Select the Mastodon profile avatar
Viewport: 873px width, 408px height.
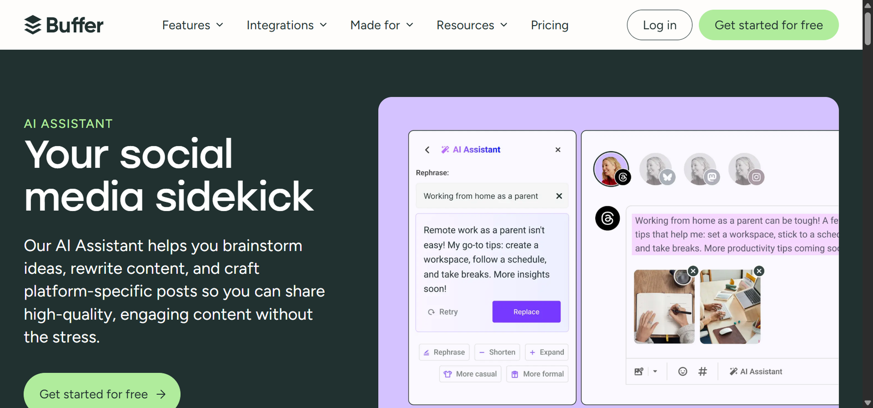click(701, 169)
